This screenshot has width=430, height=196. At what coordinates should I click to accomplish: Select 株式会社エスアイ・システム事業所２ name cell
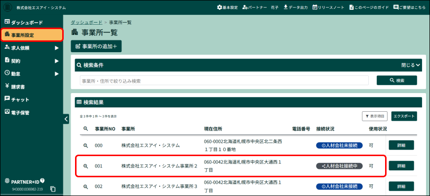(x=159, y=166)
